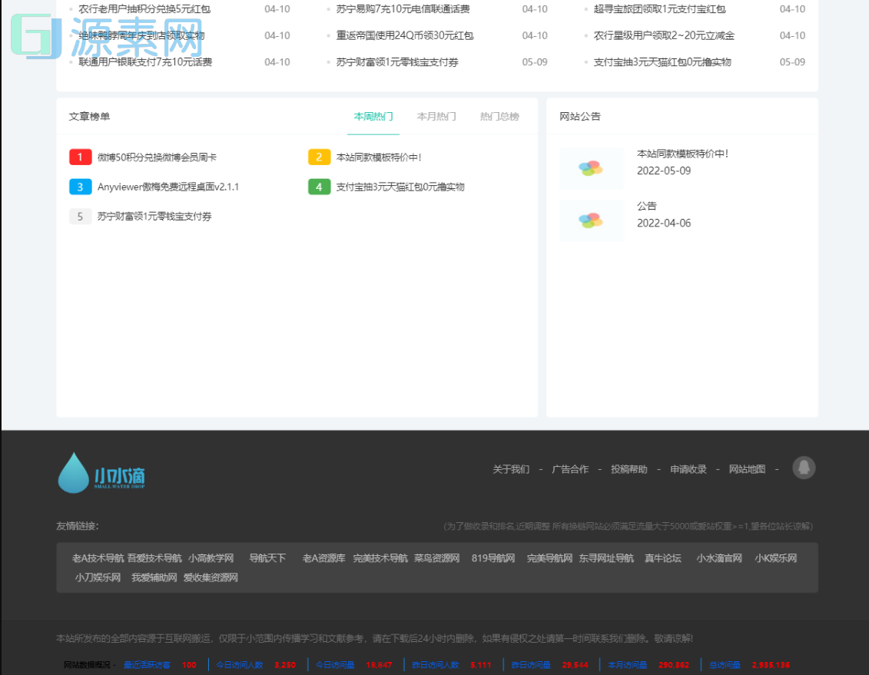
Task: Click the 小水滴 water drop logo
Action: pos(100,474)
